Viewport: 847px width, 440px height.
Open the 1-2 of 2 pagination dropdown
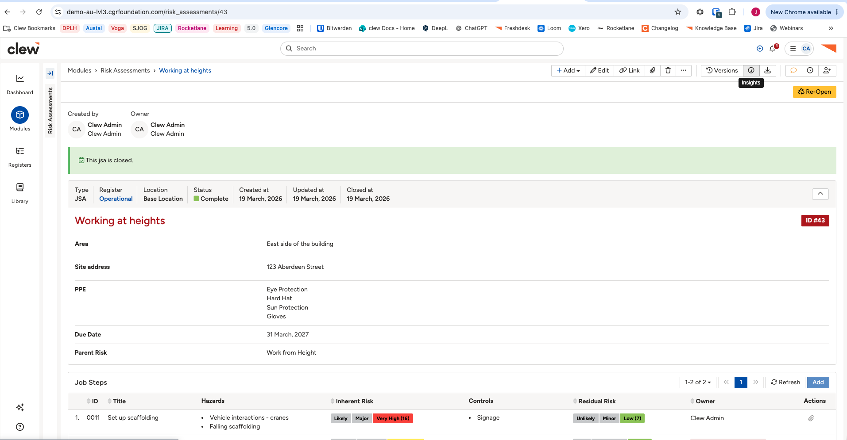coord(698,382)
